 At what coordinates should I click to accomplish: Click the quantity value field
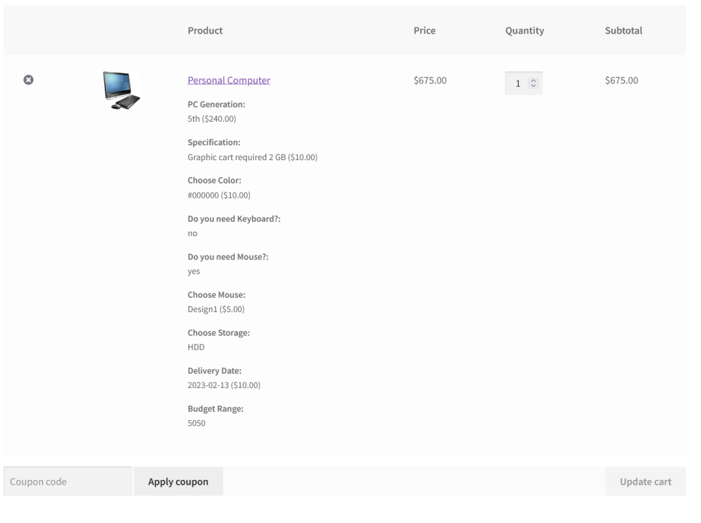click(x=518, y=84)
